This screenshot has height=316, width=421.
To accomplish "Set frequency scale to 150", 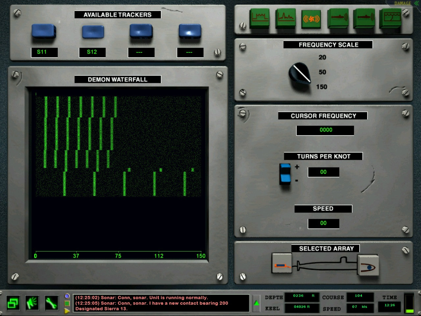I will coord(322,87).
